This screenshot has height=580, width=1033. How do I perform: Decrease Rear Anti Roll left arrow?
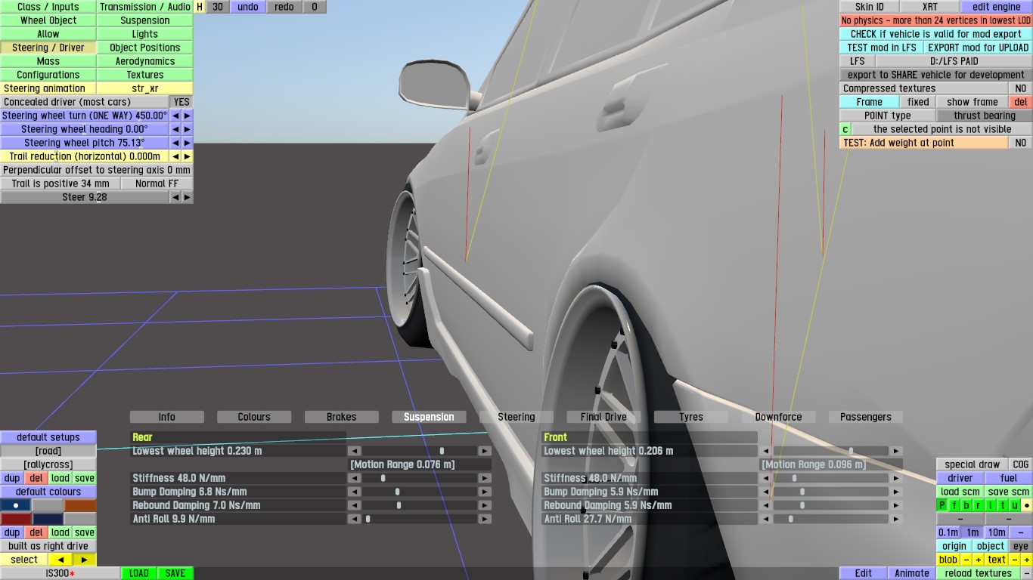(x=354, y=519)
